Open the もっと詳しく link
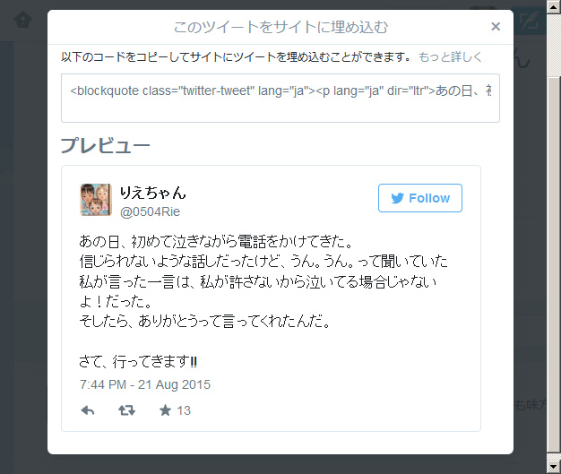The height and width of the screenshot is (474, 561). (450, 56)
